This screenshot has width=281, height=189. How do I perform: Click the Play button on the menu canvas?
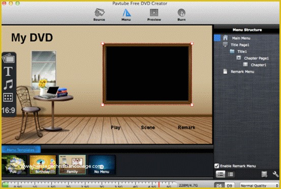[115, 128]
